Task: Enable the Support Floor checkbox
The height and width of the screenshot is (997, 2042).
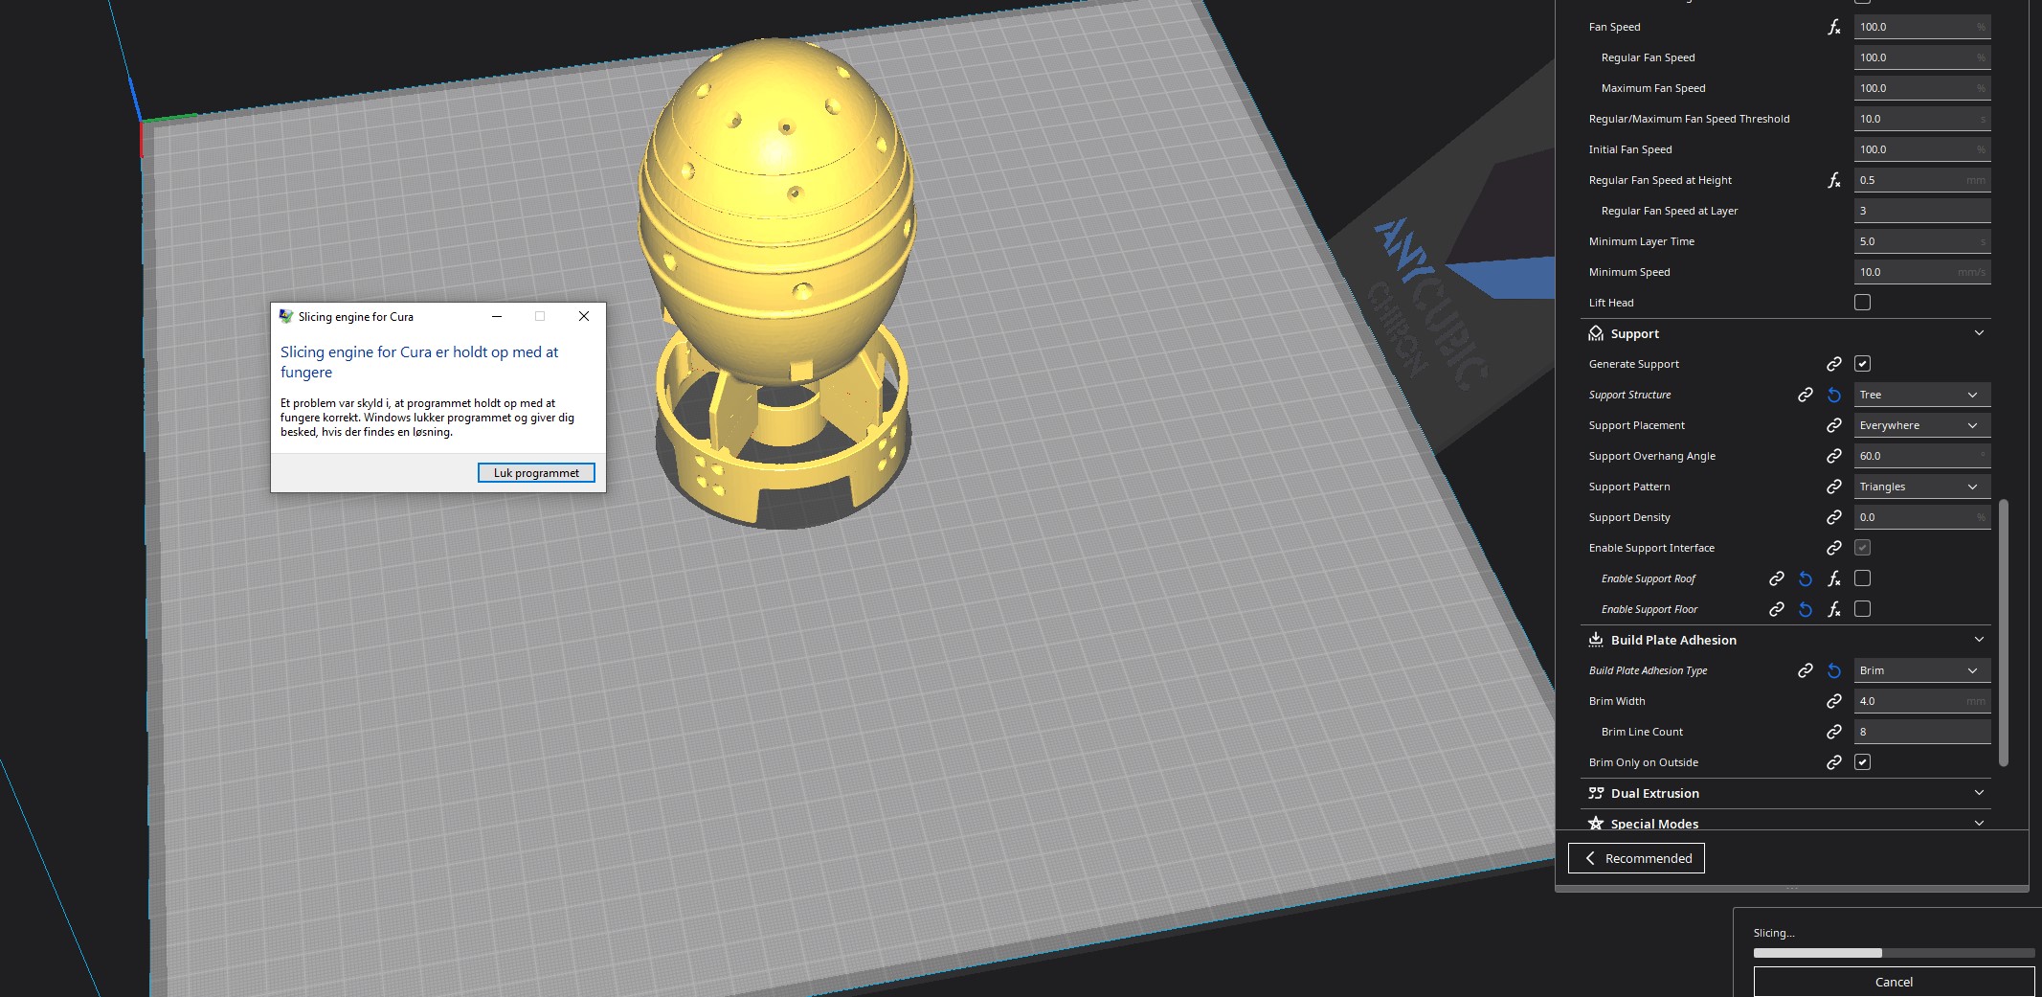Action: coord(1862,609)
